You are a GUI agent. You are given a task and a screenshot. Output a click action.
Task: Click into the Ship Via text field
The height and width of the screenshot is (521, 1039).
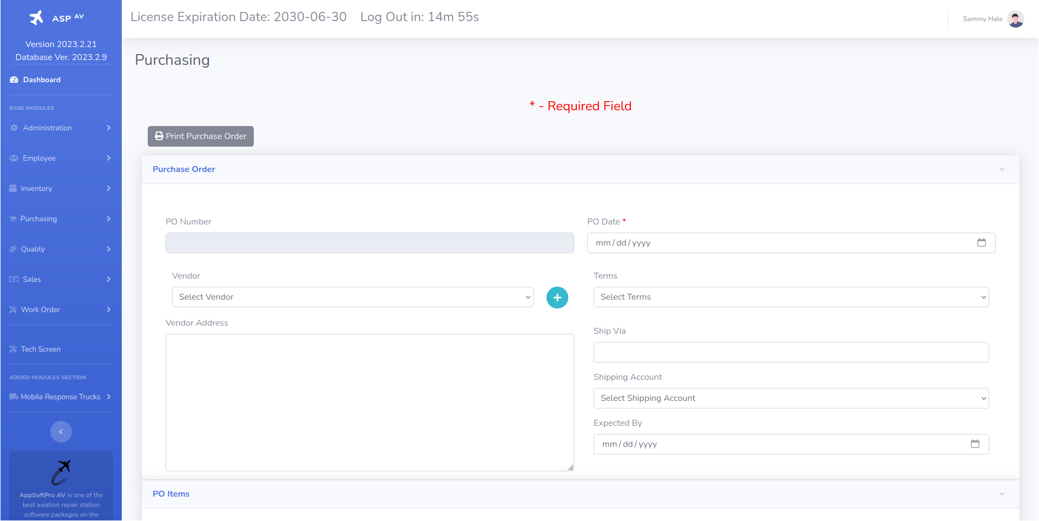tap(791, 352)
